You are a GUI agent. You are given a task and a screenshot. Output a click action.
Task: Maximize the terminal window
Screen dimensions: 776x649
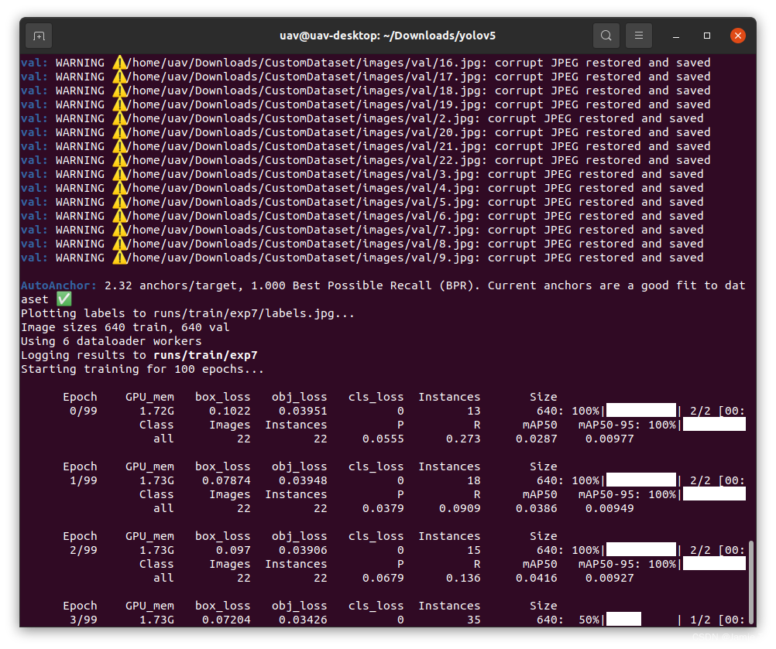707,36
